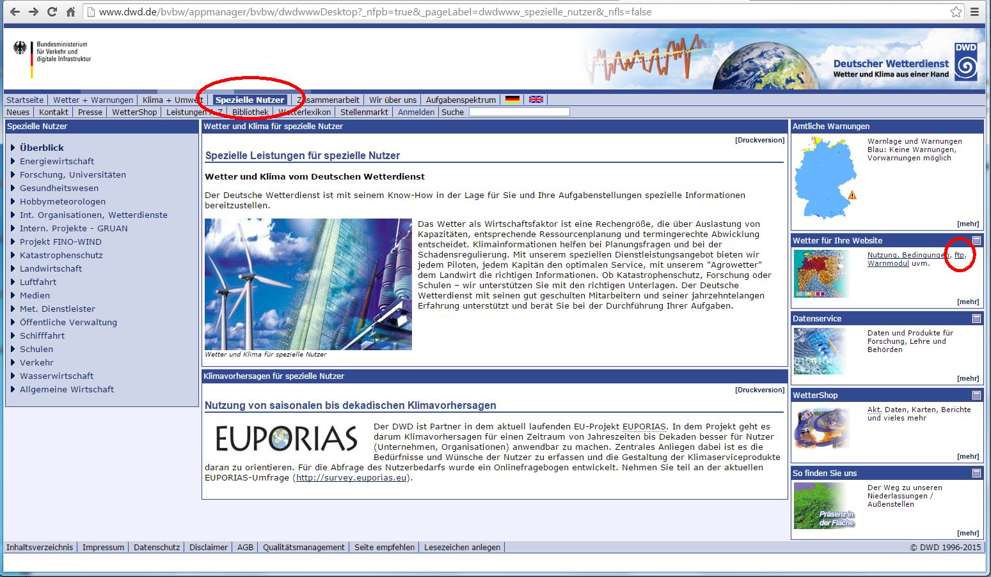
Task: Open the browser home page icon
Action: point(71,12)
